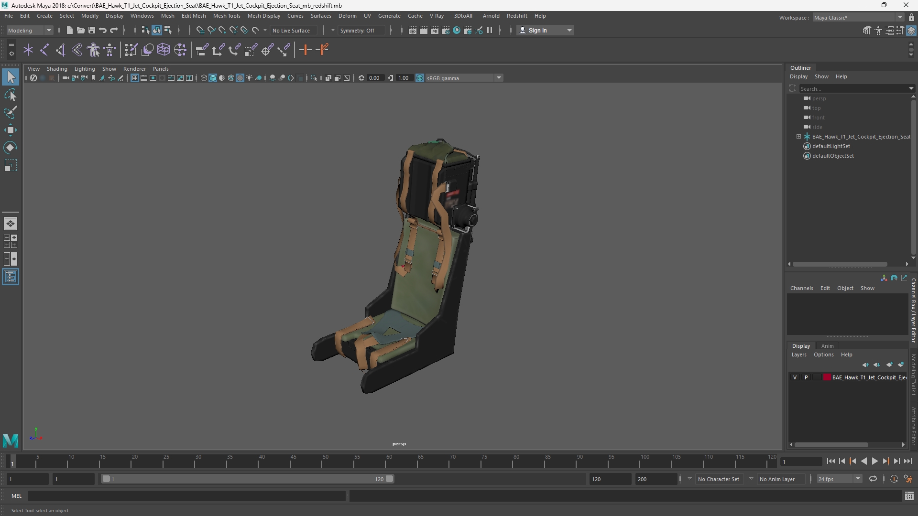Viewport: 918px width, 516px height.
Task: Click the time range slider bar
Action: point(248,479)
